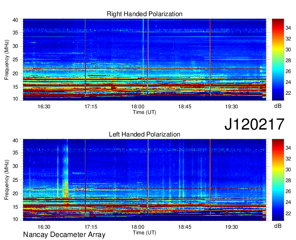Select 19:30 tick on Left Handed time axis

[232, 227]
